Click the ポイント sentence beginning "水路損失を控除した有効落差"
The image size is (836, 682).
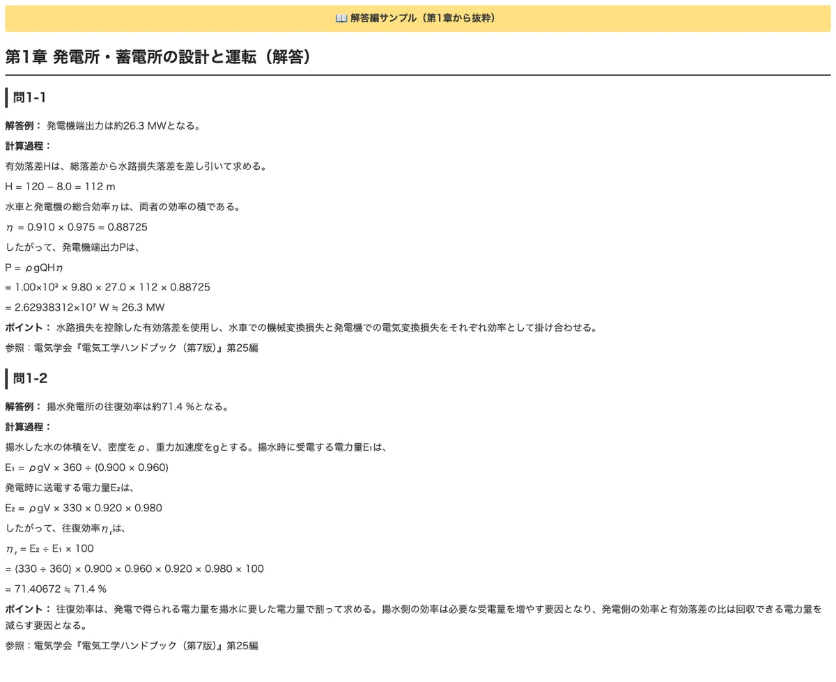(x=326, y=327)
